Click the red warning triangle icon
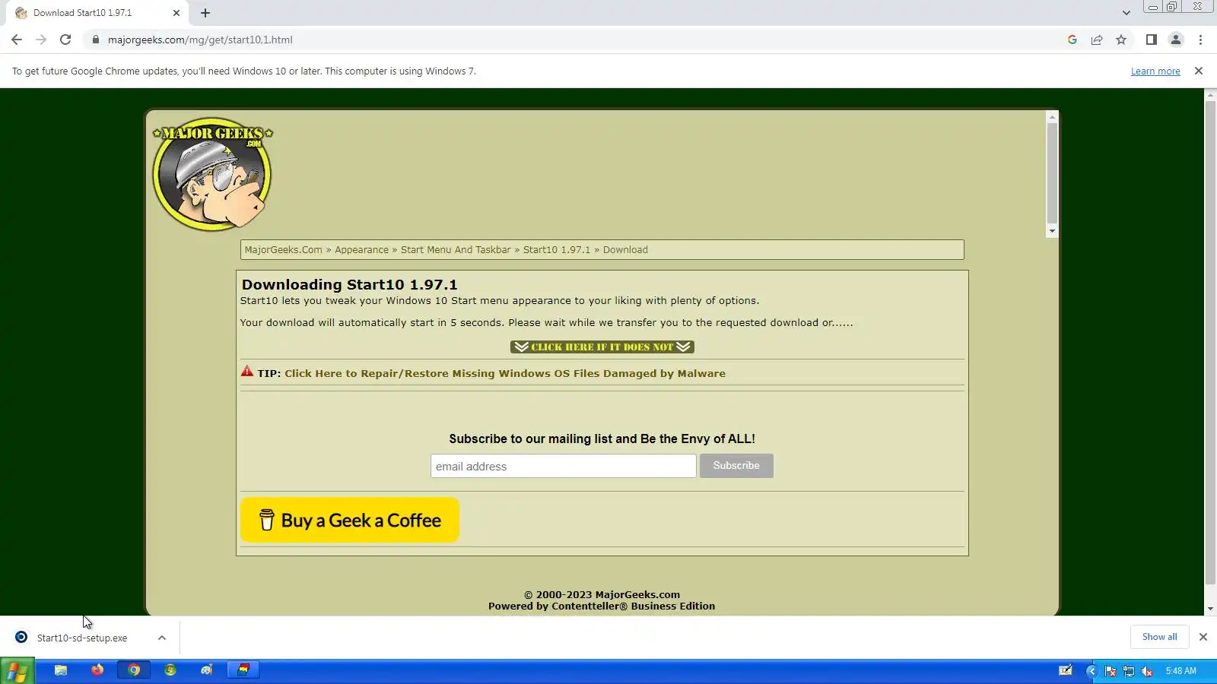This screenshot has height=684, width=1217. click(247, 372)
